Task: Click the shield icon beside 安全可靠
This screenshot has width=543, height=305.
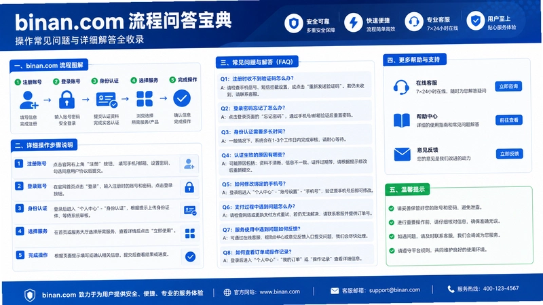Action: coord(294,23)
